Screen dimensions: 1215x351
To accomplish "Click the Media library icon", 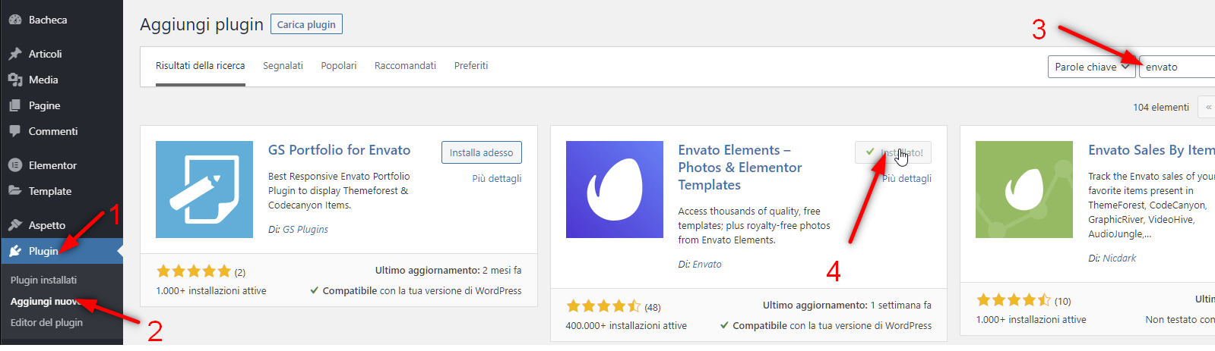I will [15, 80].
